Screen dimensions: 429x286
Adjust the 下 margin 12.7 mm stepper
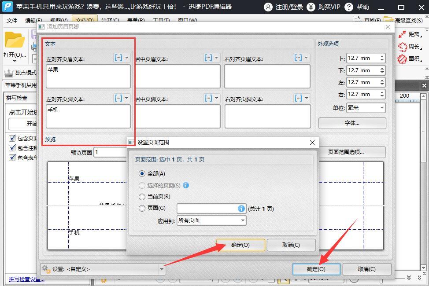pyautogui.click(x=382, y=70)
